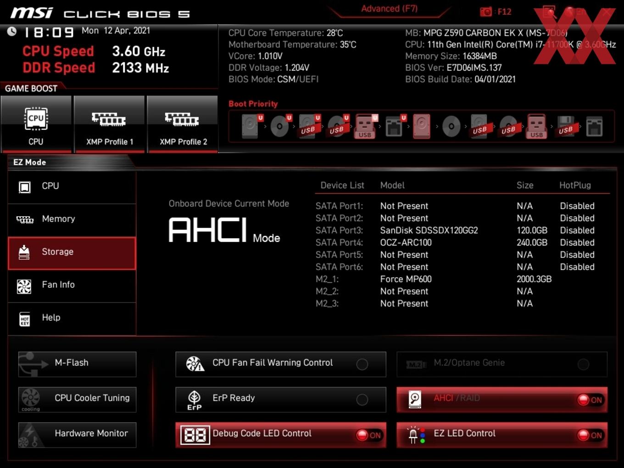The image size is (624, 468).
Task: Switch to Advanced (F7) mode
Action: click(x=389, y=9)
